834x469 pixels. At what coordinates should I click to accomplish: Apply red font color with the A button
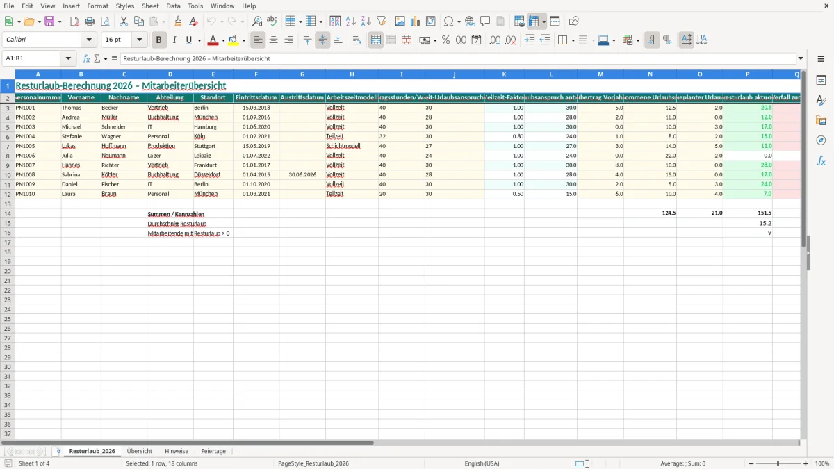coord(212,40)
